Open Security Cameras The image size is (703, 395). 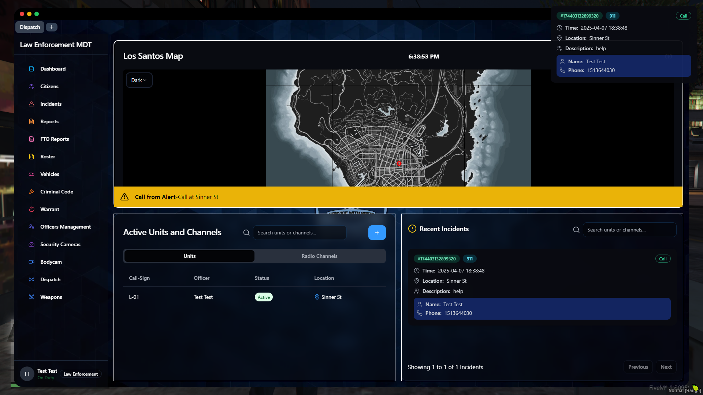tap(60, 244)
